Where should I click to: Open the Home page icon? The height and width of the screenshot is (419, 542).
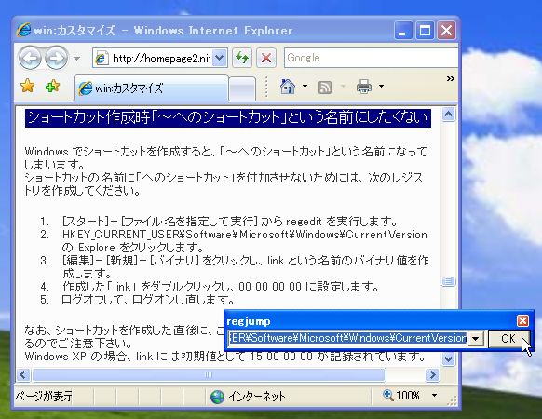tap(288, 86)
